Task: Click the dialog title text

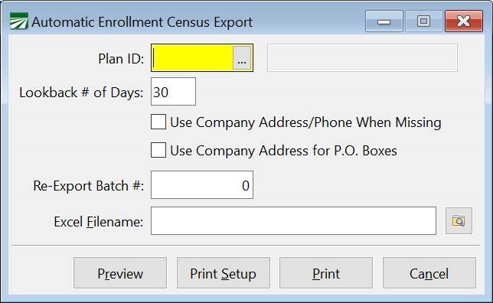Action: coord(142,22)
